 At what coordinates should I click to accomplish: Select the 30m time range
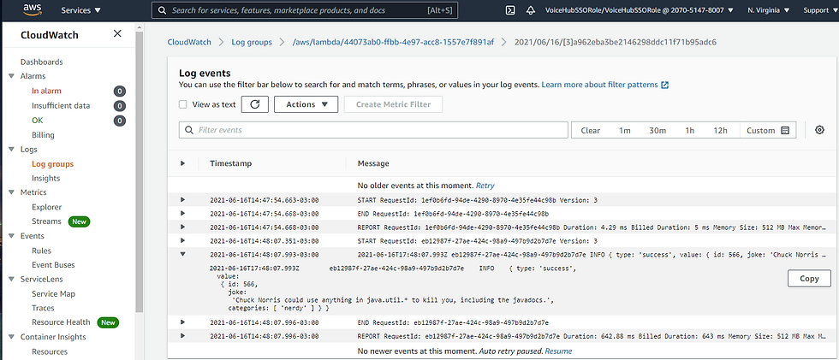click(x=658, y=130)
